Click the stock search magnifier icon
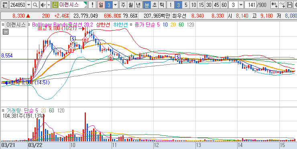The image size is (297, 149). pos(35,5)
